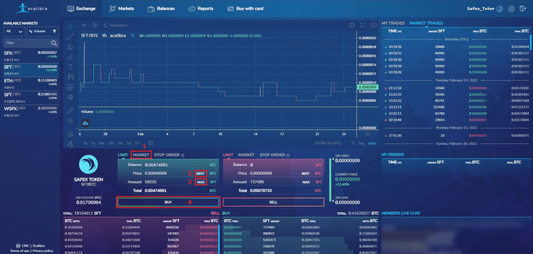Select the XABCD pattern tool
533x254 pixels.
click(71, 77)
